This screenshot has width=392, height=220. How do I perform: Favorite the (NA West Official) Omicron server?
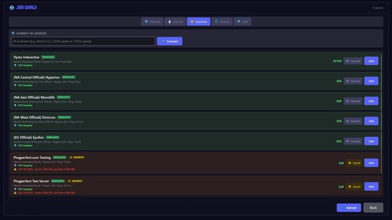353,121
